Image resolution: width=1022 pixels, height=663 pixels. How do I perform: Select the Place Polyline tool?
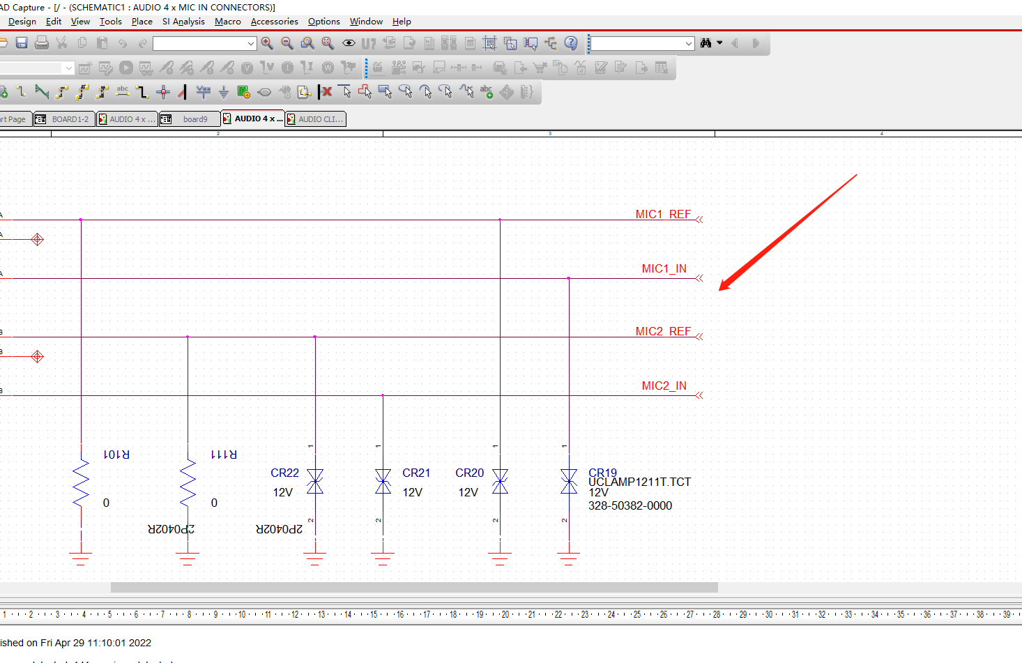pos(365,92)
